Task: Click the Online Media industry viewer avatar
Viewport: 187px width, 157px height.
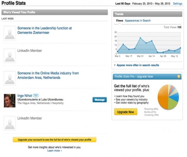Action: (9, 78)
